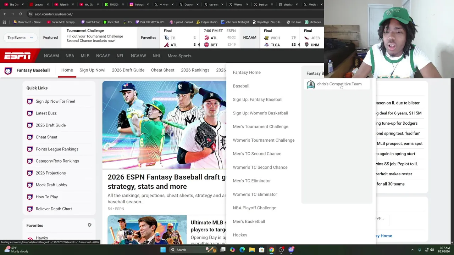
Task: Open Category/Roto Rankings quick link
Action: pyautogui.click(x=57, y=161)
